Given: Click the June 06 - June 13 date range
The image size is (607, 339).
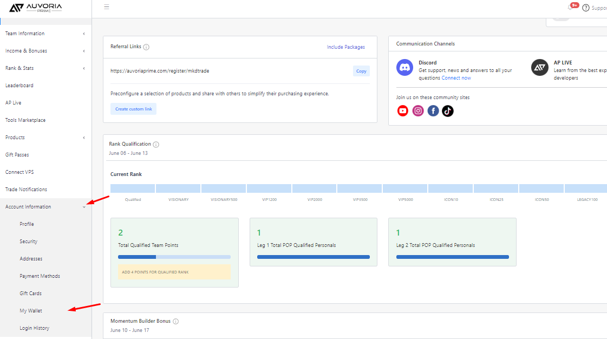Looking at the screenshot, I should 128,153.
